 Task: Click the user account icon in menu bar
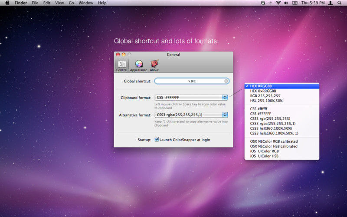[x=331, y=3]
